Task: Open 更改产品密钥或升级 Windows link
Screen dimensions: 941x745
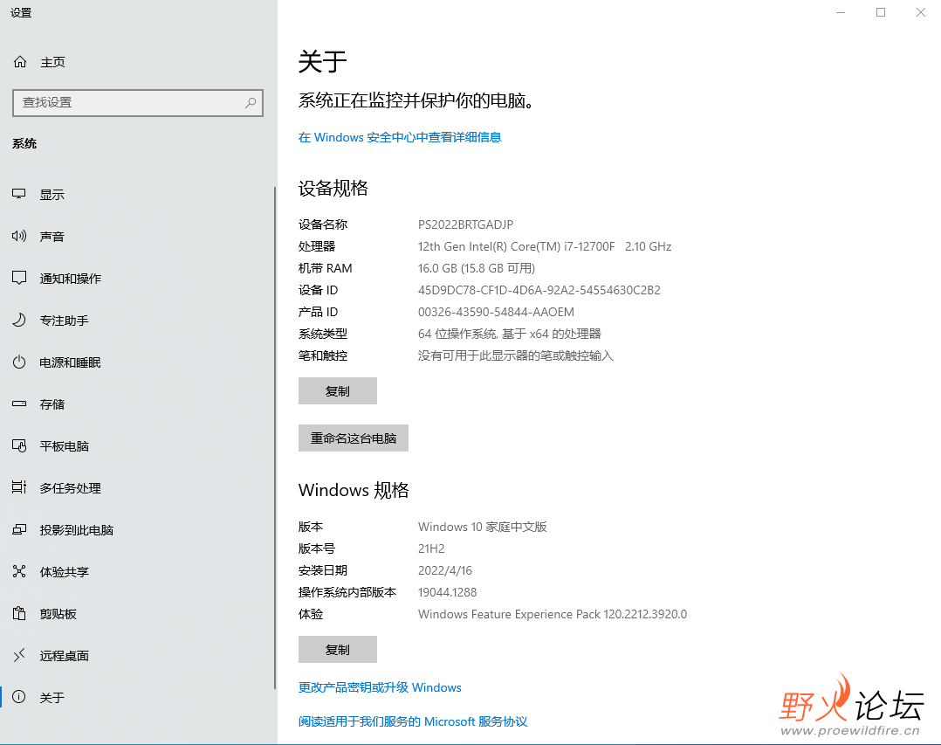Action: point(380,687)
